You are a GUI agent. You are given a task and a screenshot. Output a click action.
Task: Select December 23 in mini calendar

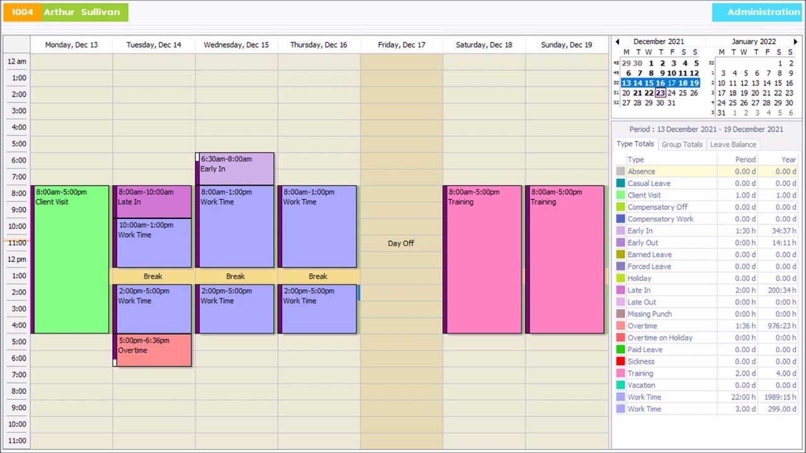coord(660,93)
